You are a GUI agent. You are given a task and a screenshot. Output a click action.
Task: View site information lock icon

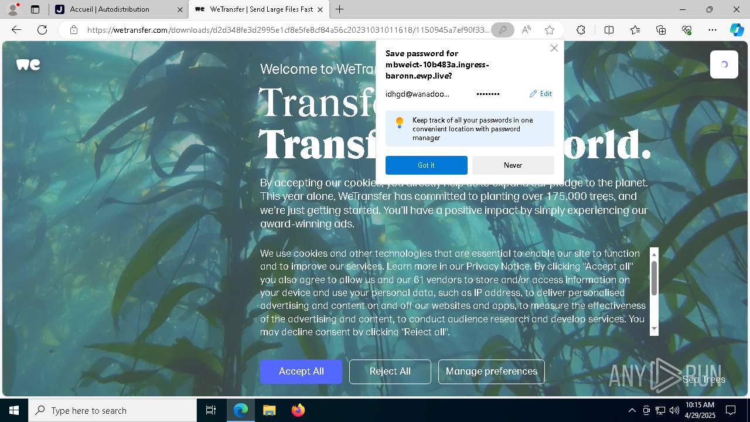click(74, 30)
